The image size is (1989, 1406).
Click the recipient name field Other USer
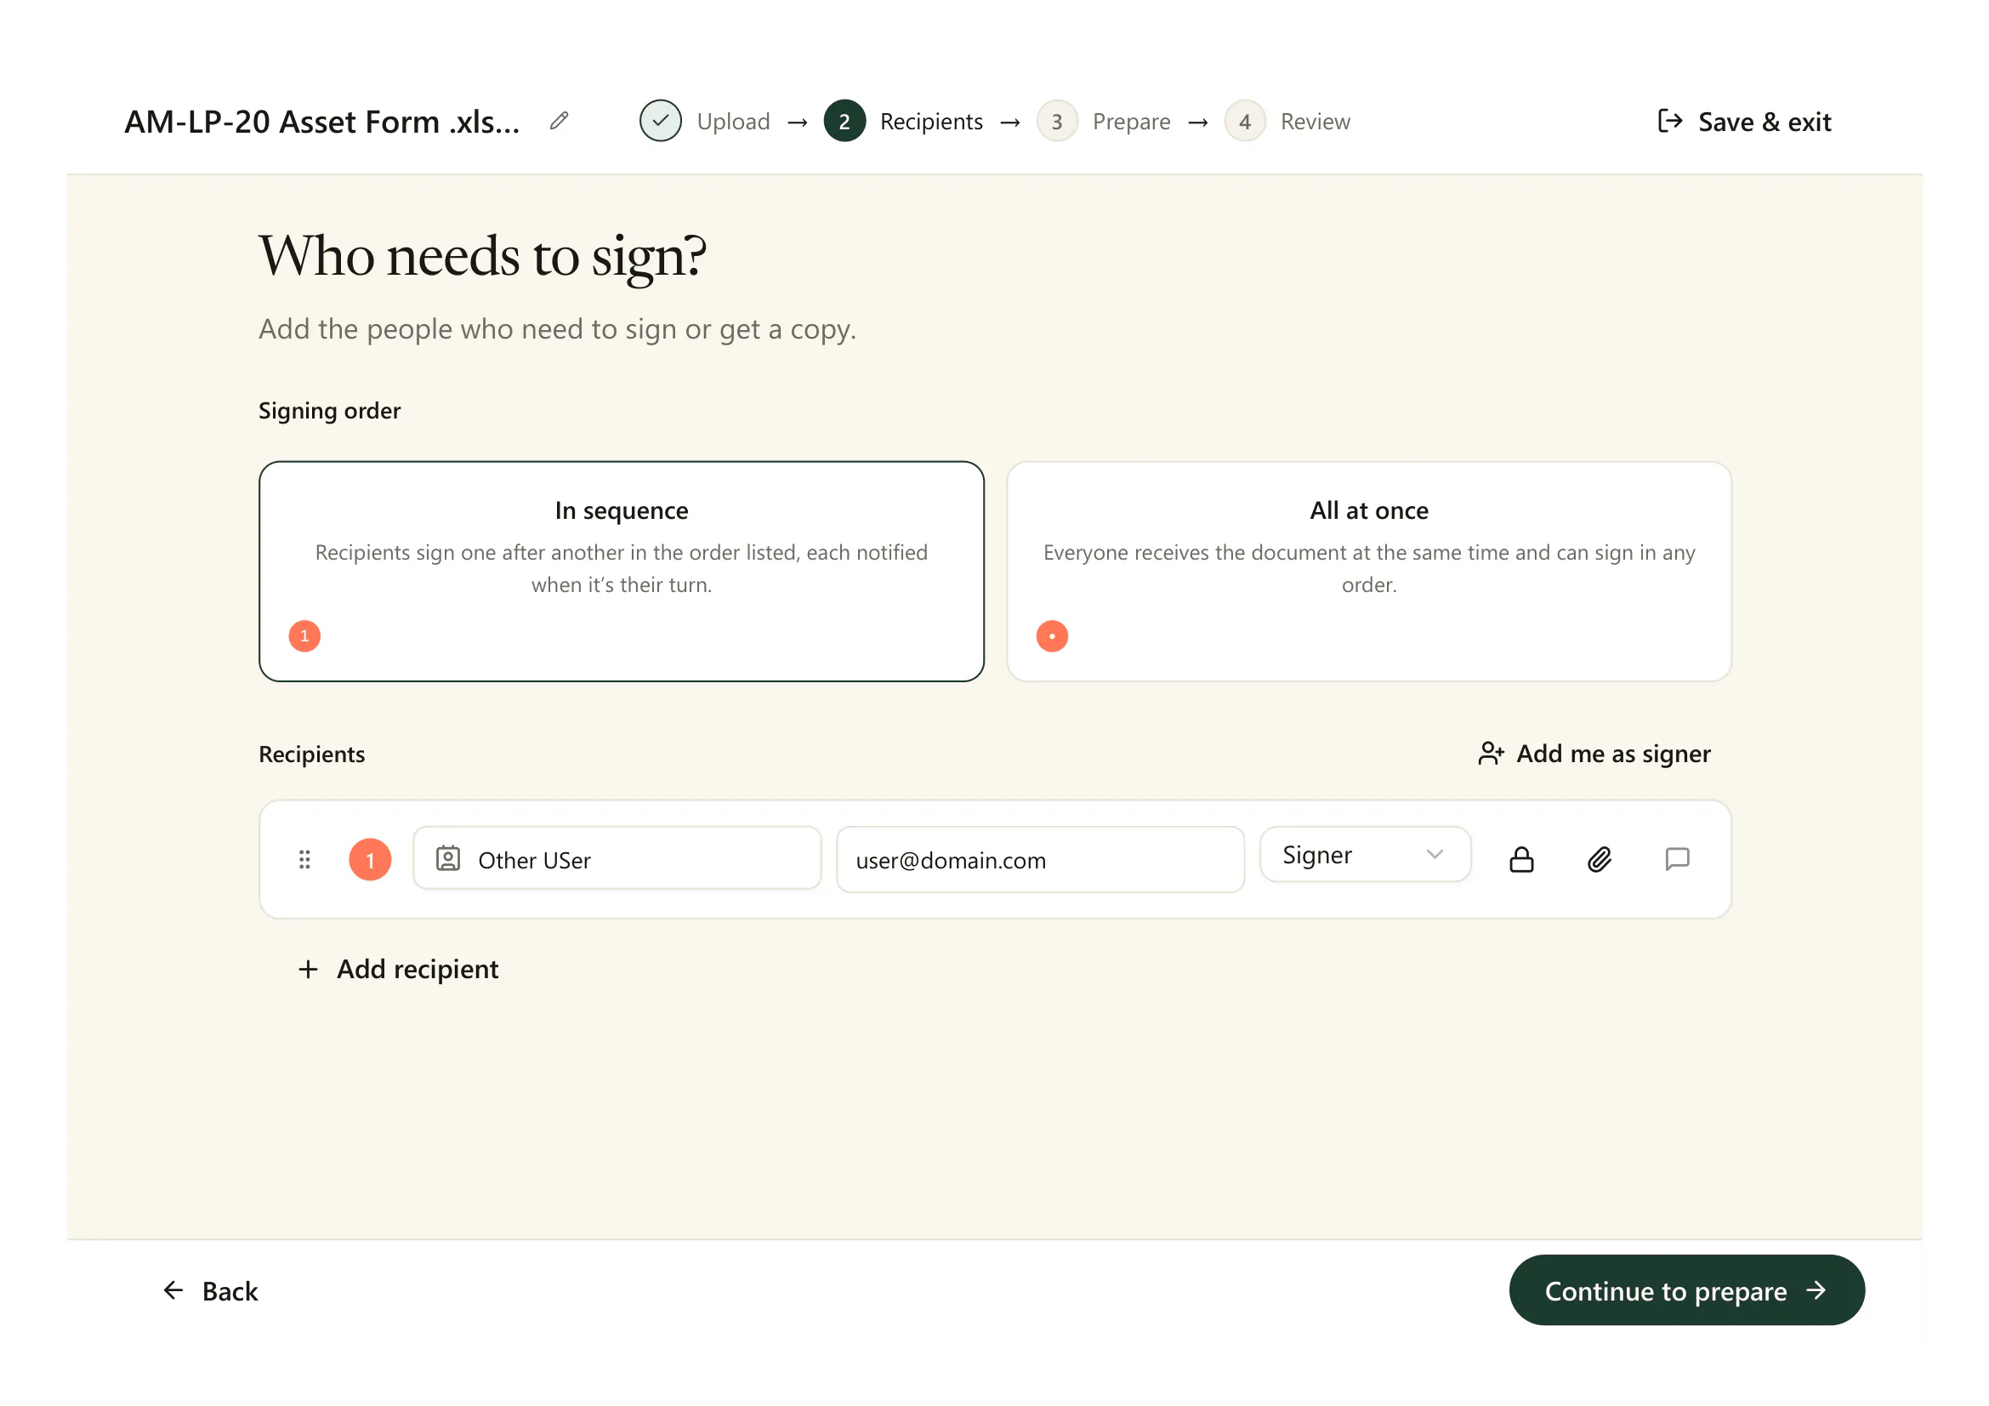[617, 858]
